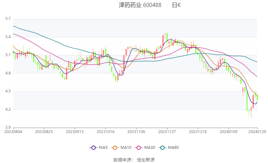Viewport: 268px width, 163px height.
Task: Click the 4.5 y-axis value
Action: [8, 91]
